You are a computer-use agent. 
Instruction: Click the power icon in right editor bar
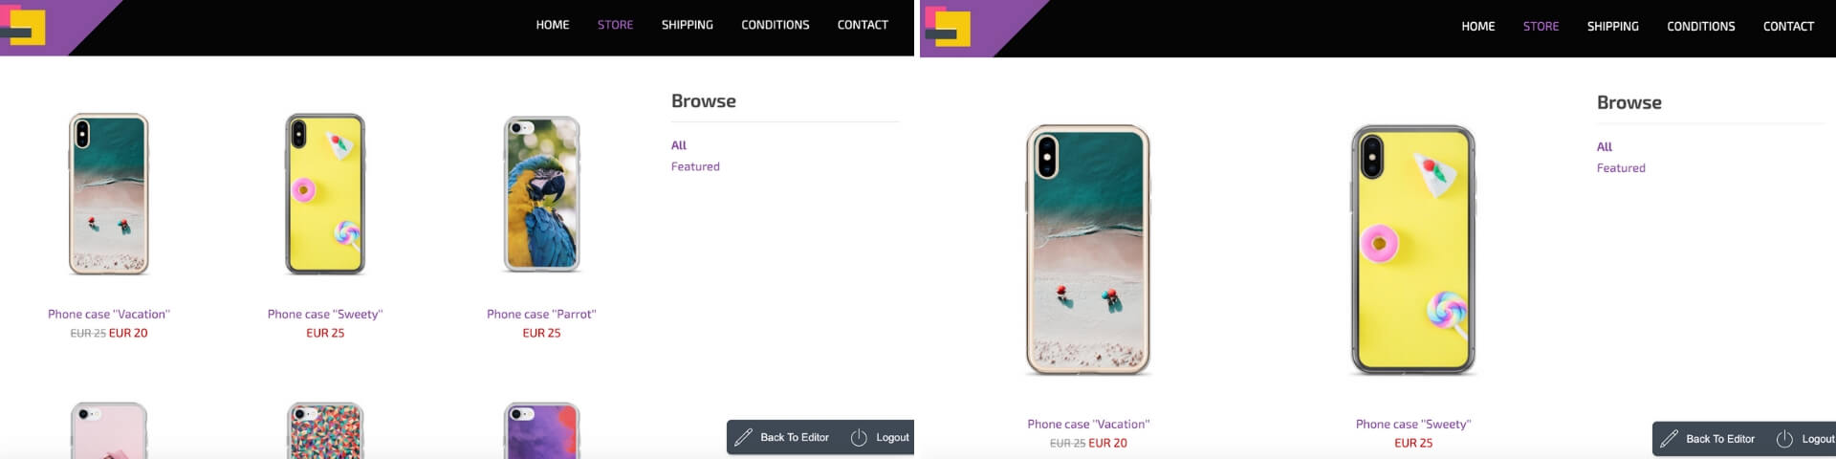(1784, 439)
